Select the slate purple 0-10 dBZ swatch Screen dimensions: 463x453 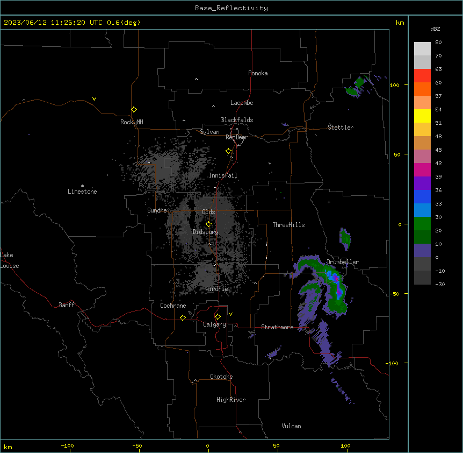pos(422,251)
